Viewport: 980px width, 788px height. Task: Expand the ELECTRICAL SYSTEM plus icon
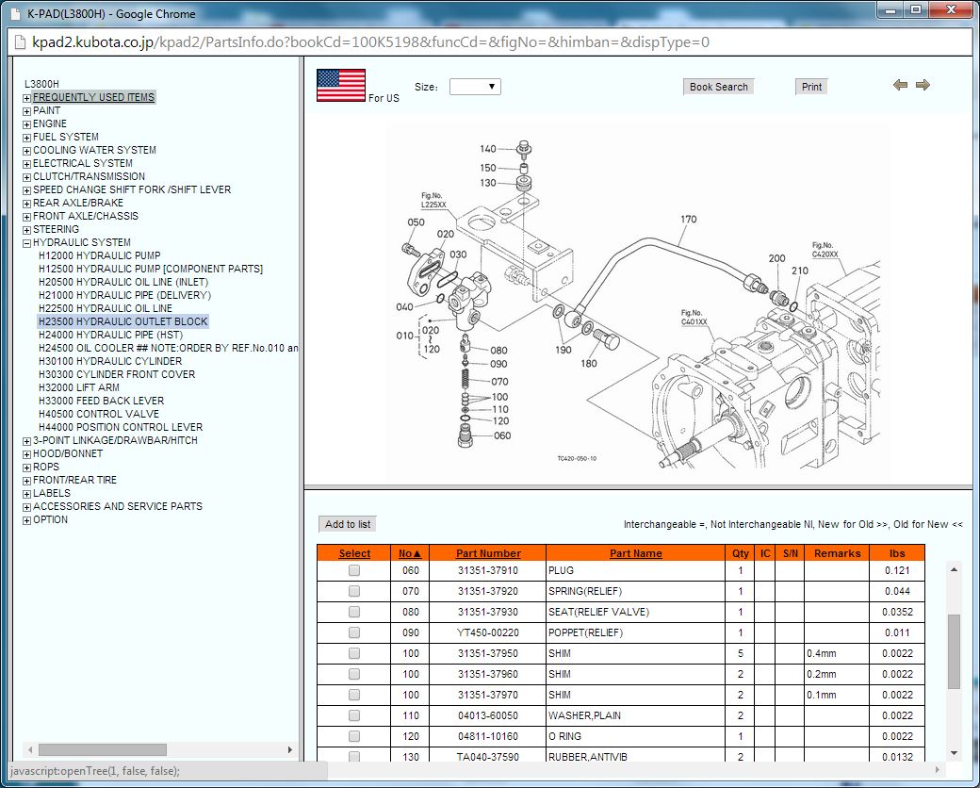[x=26, y=164]
